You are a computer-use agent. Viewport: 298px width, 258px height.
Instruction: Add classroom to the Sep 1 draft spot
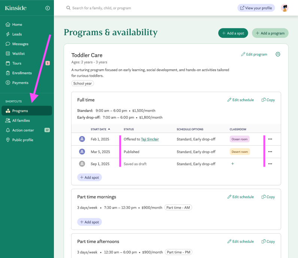pyautogui.click(x=232, y=164)
